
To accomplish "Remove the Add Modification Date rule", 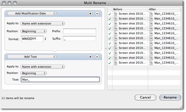I will [x=97, y=14].
